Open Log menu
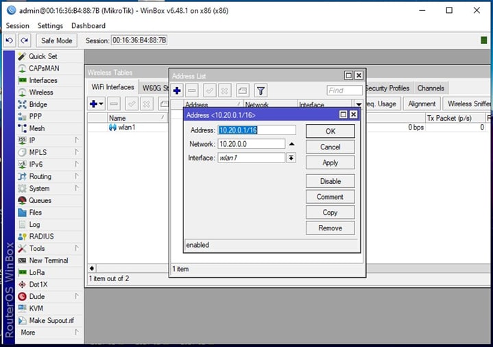 34,224
